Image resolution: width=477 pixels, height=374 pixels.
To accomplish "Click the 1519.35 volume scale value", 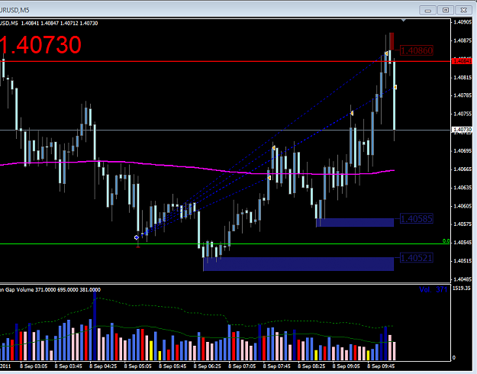I will [462, 289].
